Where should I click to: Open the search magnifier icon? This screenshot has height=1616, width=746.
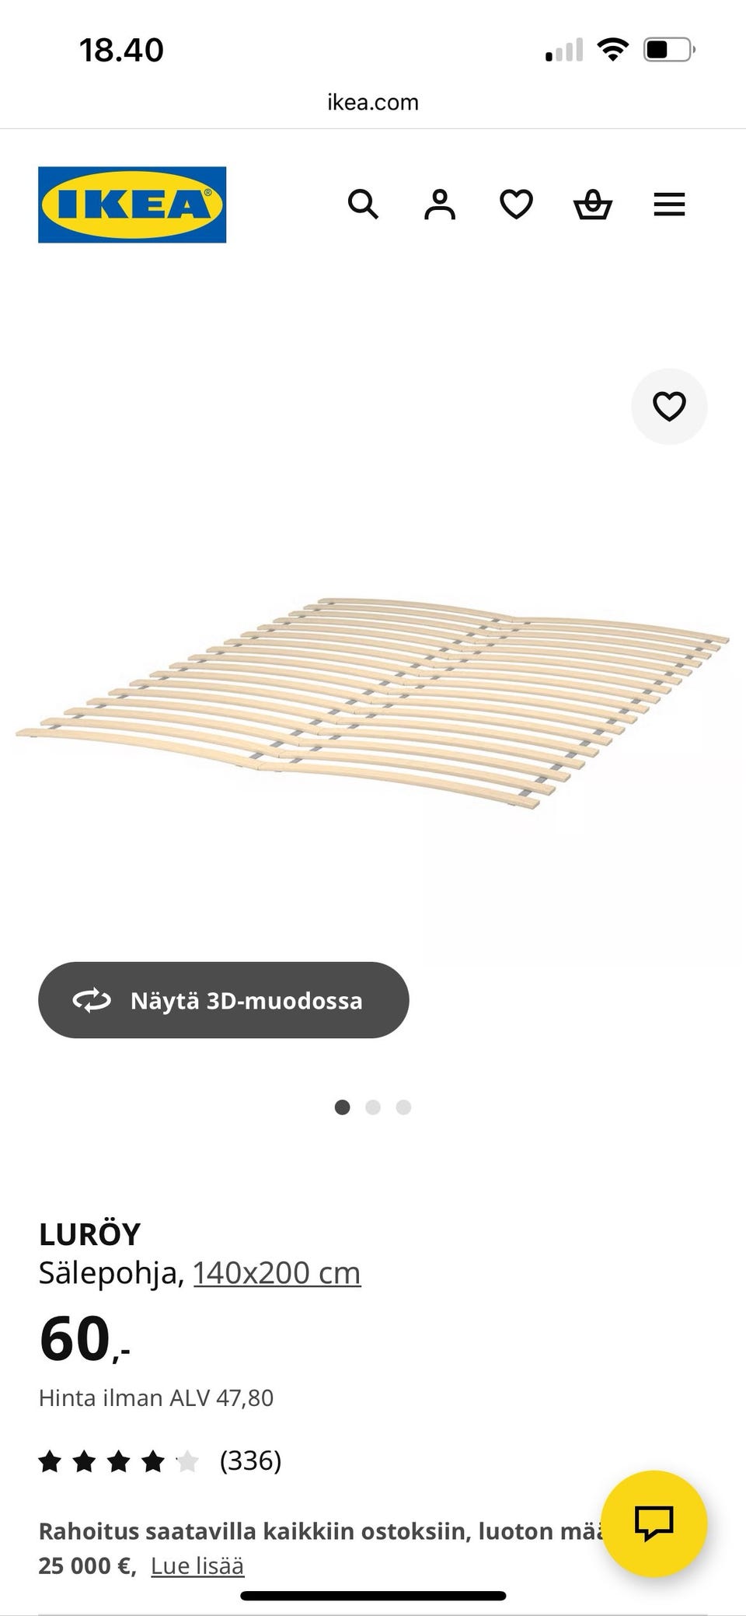(363, 205)
